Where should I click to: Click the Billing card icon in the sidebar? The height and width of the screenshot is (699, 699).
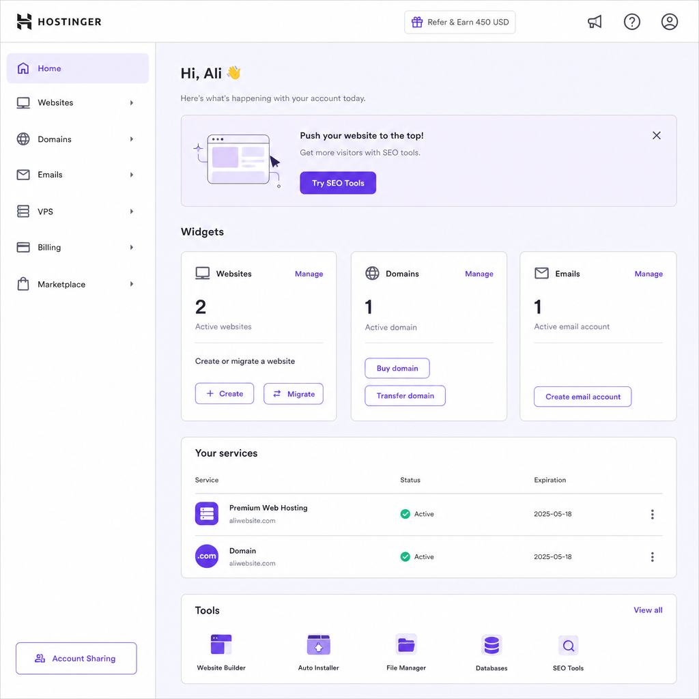click(23, 247)
